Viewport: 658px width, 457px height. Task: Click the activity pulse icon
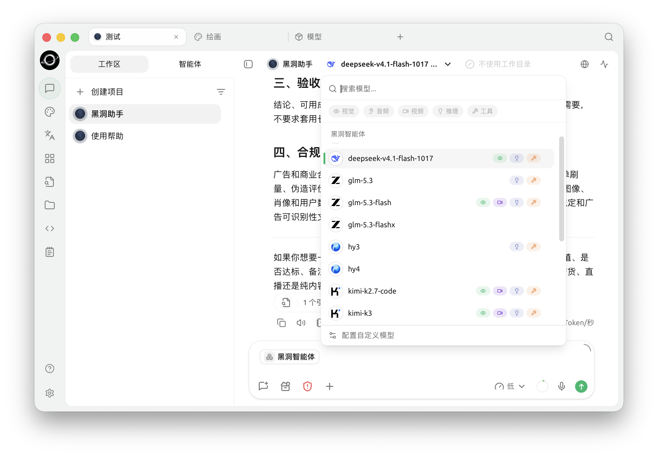[604, 64]
